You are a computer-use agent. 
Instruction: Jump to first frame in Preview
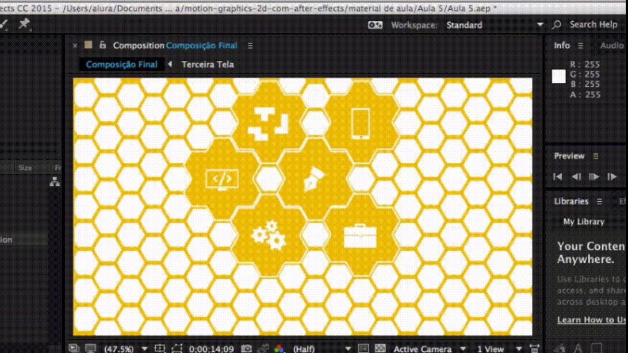click(557, 177)
